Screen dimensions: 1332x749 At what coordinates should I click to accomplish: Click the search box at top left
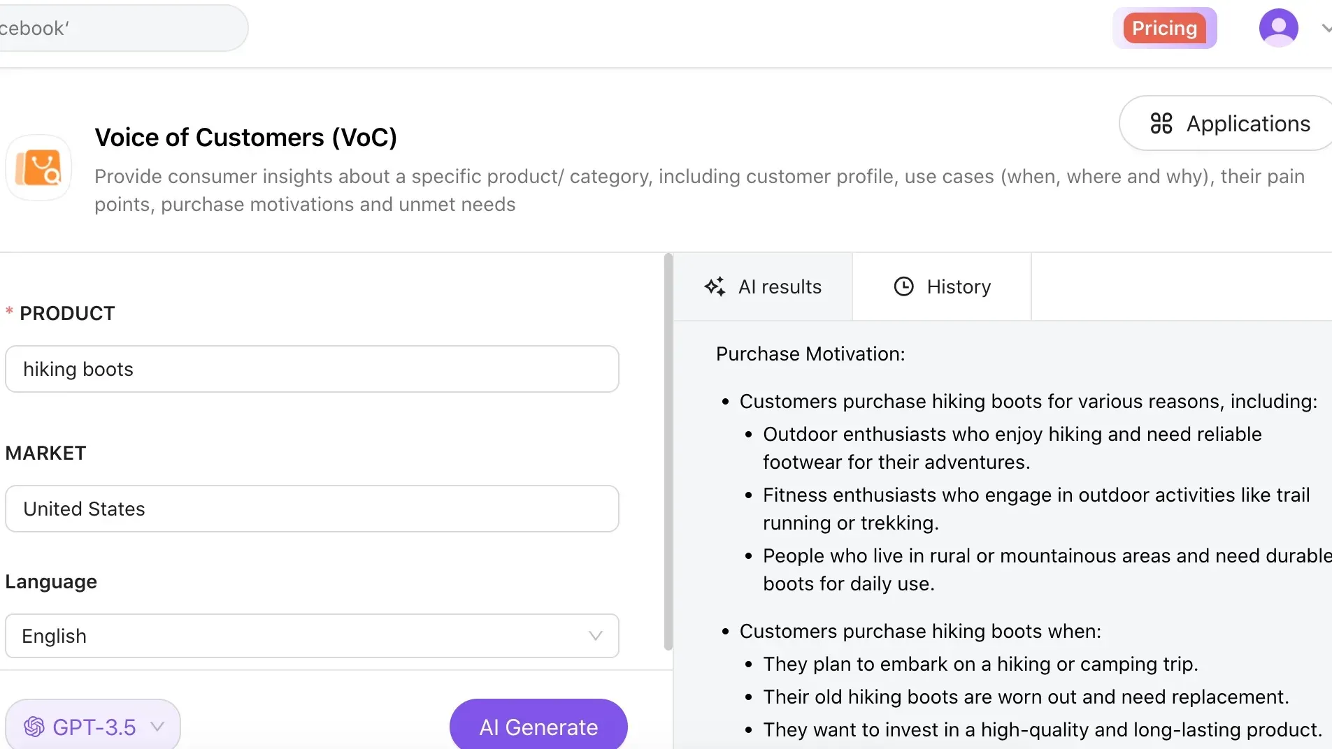(x=119, y=28)
